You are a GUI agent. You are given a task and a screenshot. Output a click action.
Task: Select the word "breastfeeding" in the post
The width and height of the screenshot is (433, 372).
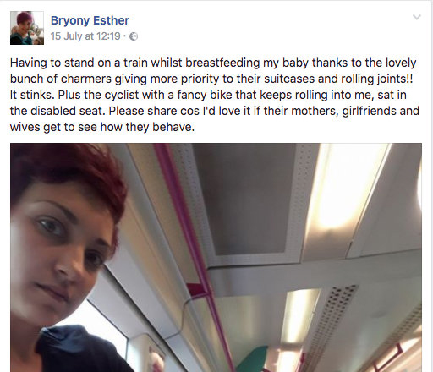click(222, 63)
